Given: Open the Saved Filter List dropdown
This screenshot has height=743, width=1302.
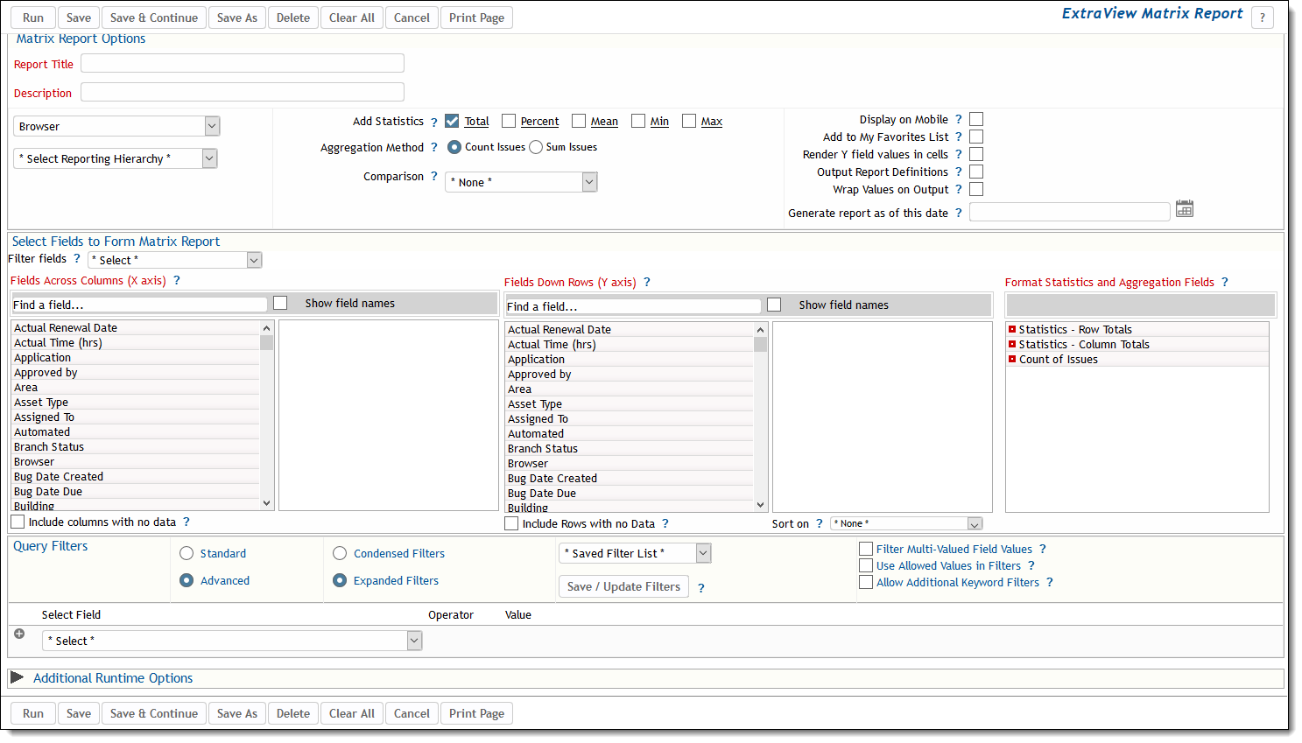Looking at the screenshot, I should (635, 553).
